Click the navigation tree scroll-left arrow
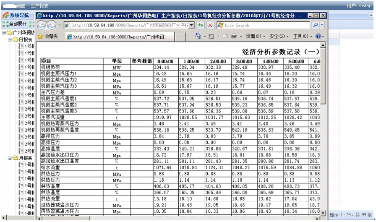Image resolution: width=376 pixels, height=222 pixels. pos(4,218)
